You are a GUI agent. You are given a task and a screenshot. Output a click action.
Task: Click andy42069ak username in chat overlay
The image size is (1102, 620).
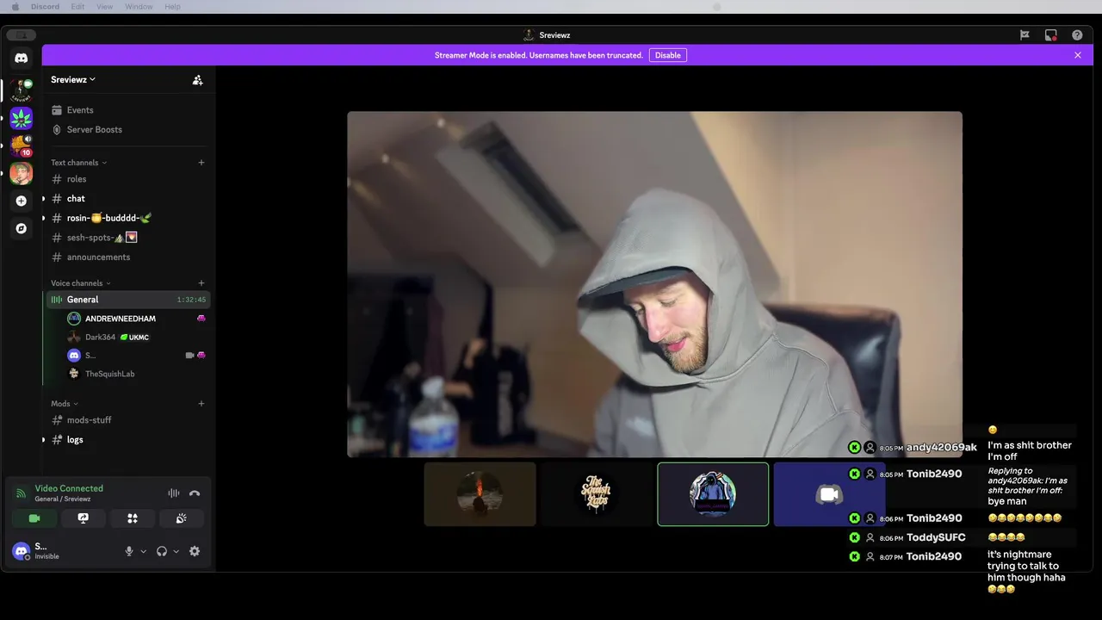[x=942, y=448]
